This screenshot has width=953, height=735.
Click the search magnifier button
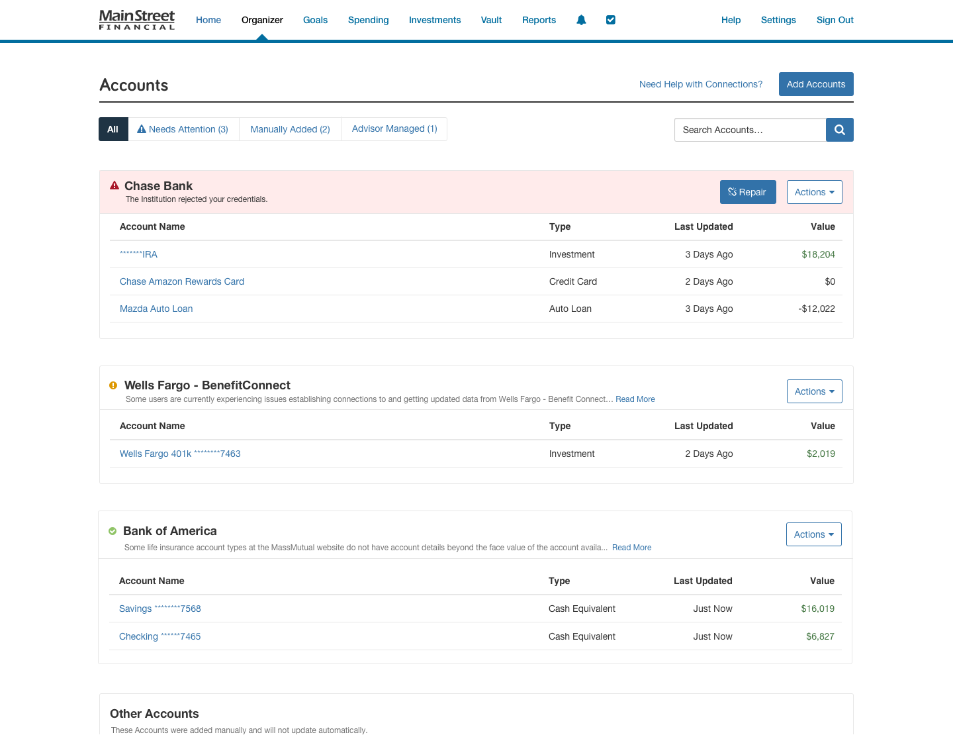(x=840, y=130)
